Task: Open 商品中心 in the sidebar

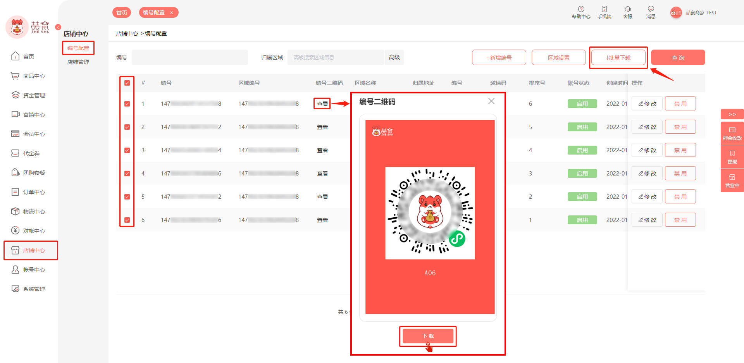Action: click(x=29, y=76)
